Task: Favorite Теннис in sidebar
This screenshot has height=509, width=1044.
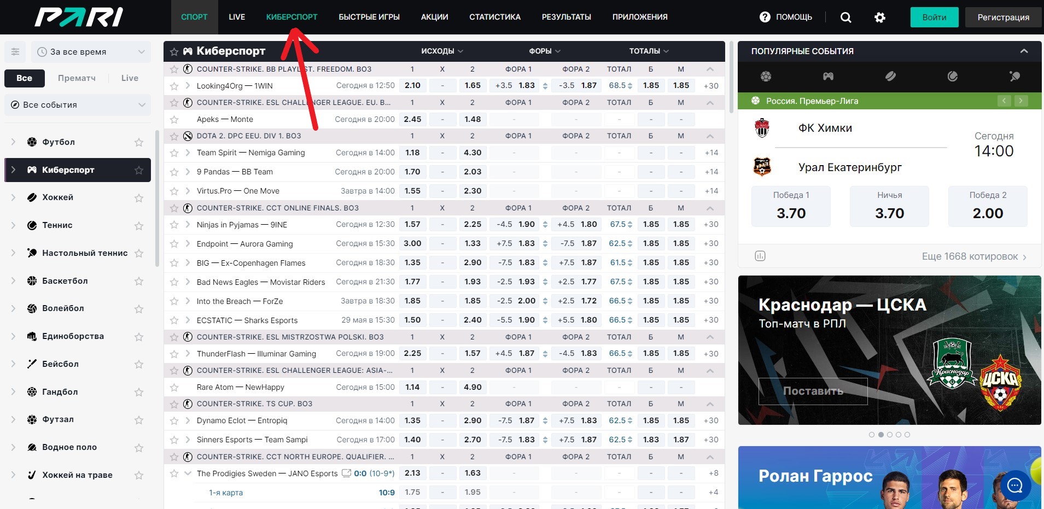Action: (x=139, y=226)
